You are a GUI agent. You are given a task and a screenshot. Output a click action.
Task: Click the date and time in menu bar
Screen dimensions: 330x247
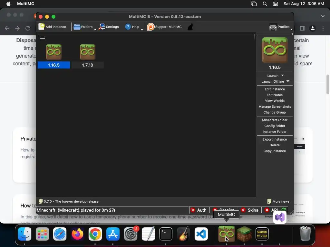[x=304, y=4]
